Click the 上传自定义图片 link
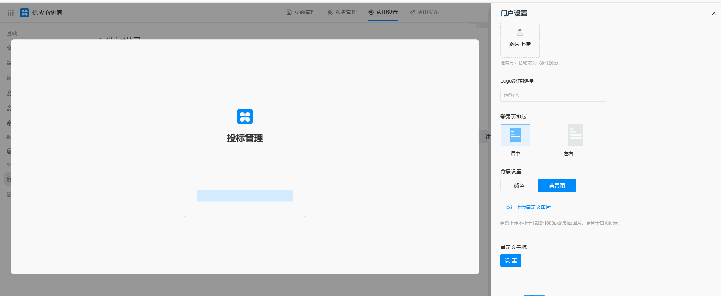Screen dimensions: 721x296 pos(533,207)
